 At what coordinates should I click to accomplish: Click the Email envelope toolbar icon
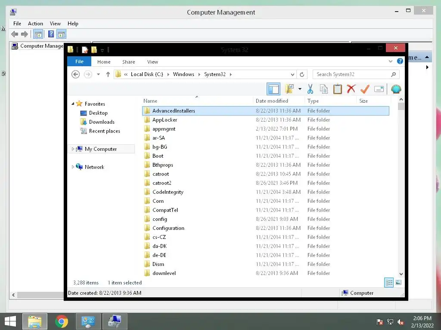click(379, 89)
